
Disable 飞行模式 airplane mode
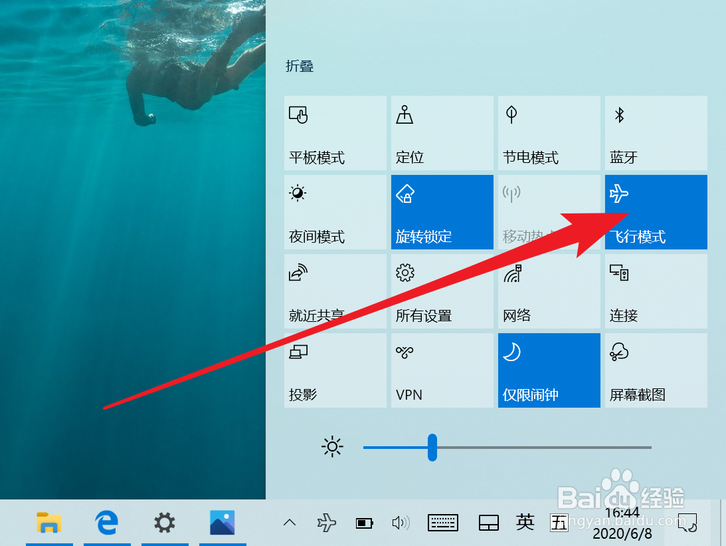[656, 212]
